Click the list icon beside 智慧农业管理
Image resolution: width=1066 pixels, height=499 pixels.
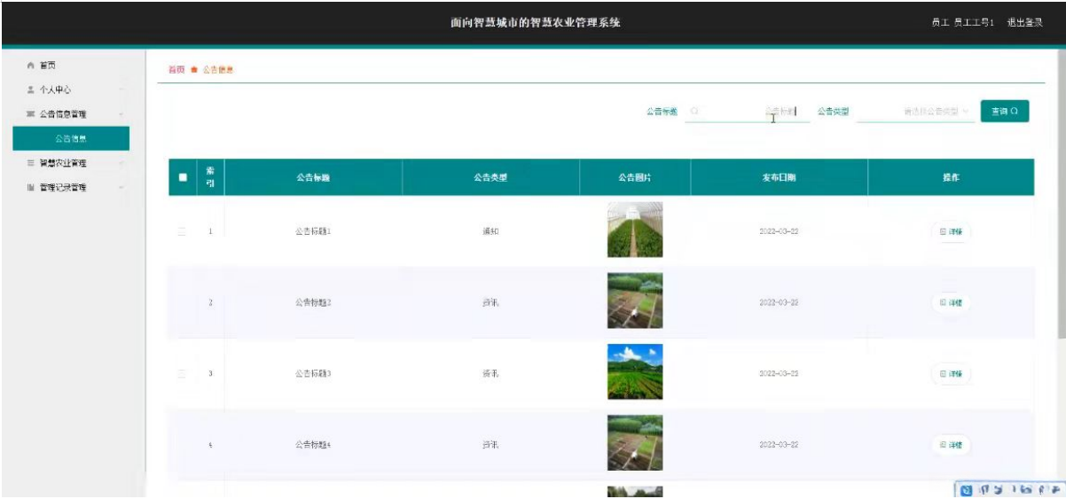(31, 163)
